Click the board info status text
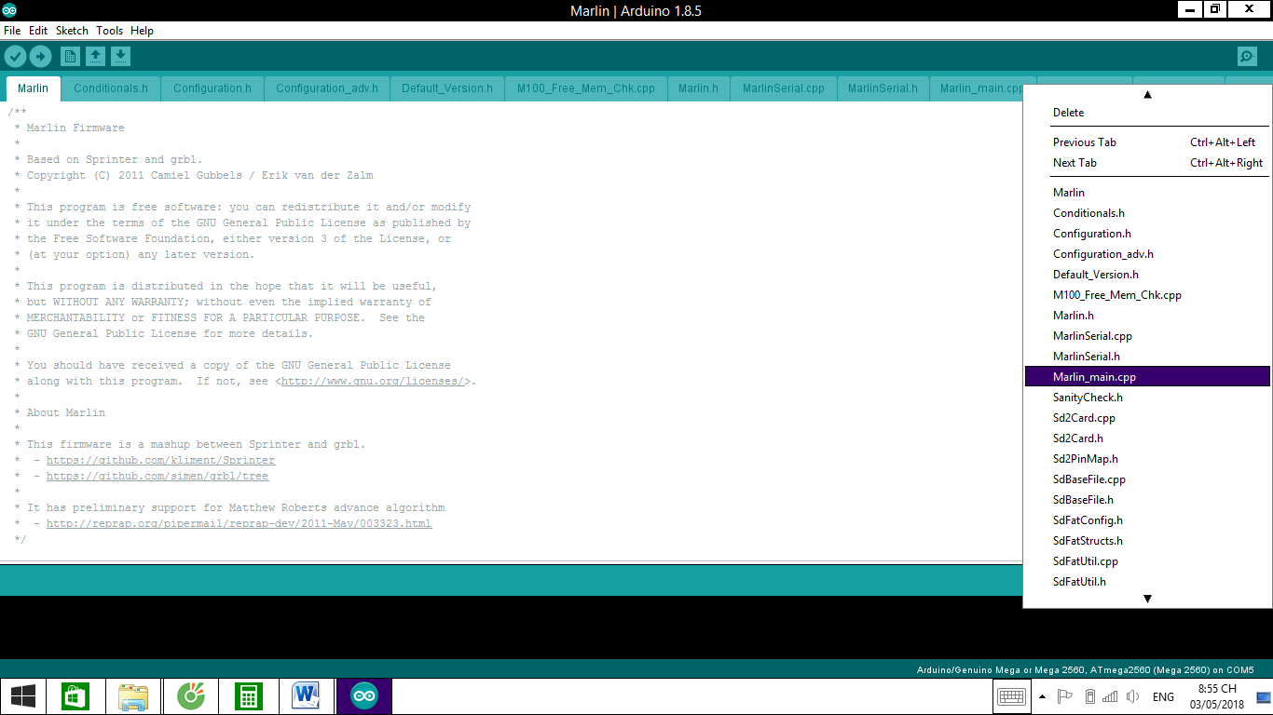 point(1086,669)
